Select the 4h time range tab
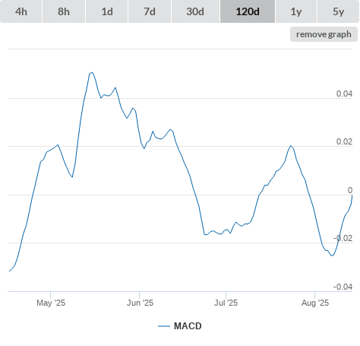Viewport: 360px width, 346px height. [21, 11]
